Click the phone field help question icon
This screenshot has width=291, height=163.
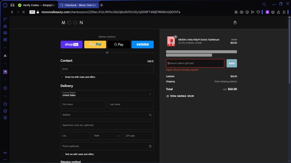click(x=150, y=146)
